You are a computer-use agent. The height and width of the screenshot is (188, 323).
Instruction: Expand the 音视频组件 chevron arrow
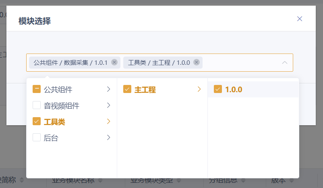click(108, 105)
